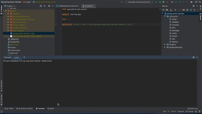Image resolution: width=202 pixels, height=114 pixels.
Task: Click locate file target icon in Project panel
Action: (41, 6)
